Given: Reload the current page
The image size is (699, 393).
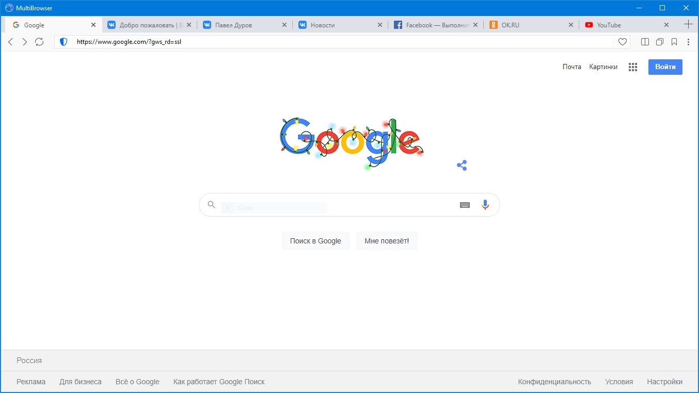Looking at the screenshot, I should [39, 42].
